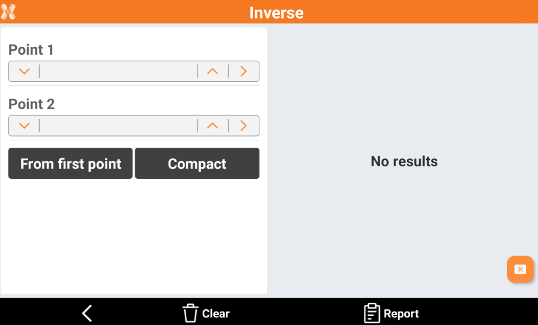The height and width of the screenshot is (325, 538).
Task: Go back using the left arrow
Action: (87, 314)
